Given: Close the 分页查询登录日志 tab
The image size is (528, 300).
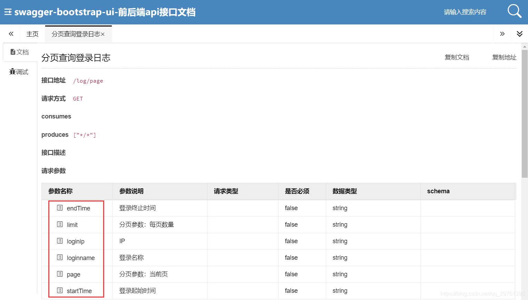Looking at the screenshot, I should (x=102, y=34).
